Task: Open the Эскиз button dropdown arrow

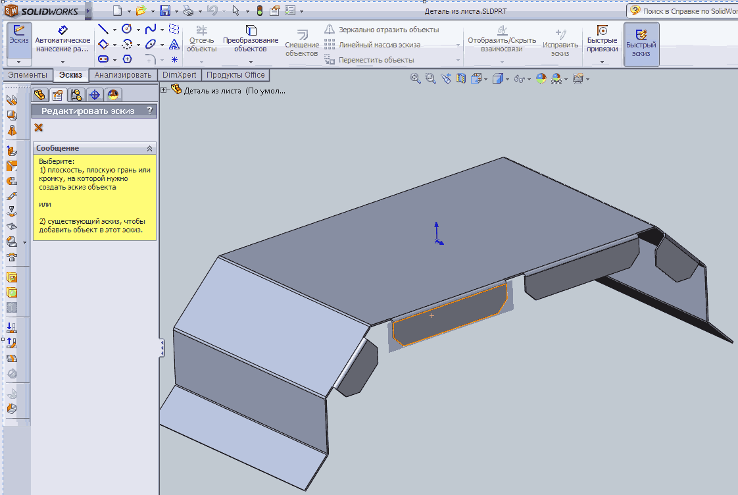Action: (x=19, y=62)
